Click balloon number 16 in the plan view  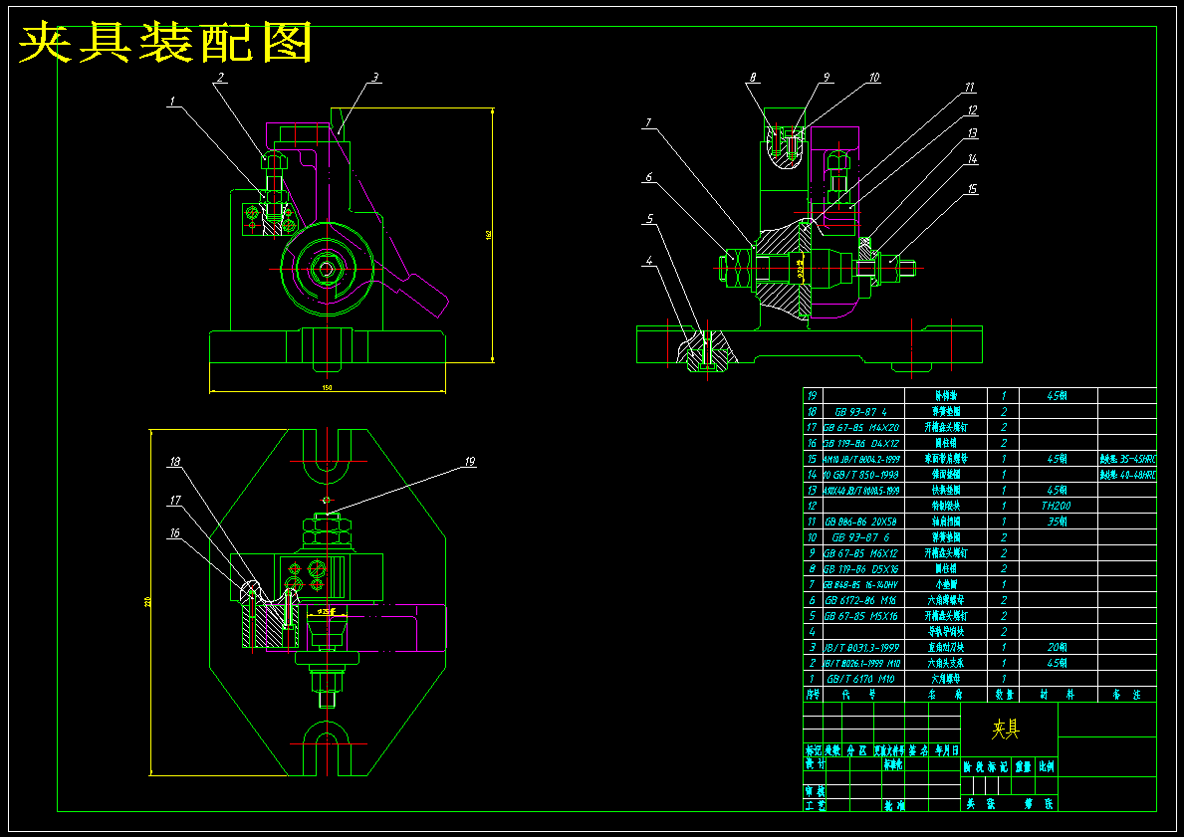(175, 532)
